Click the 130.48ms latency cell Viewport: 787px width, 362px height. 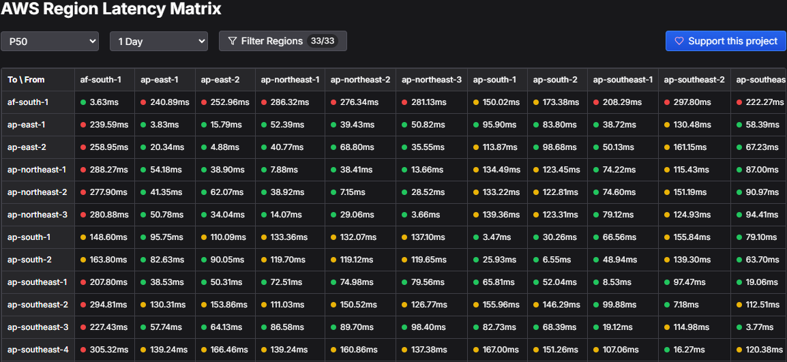point(694,125)
